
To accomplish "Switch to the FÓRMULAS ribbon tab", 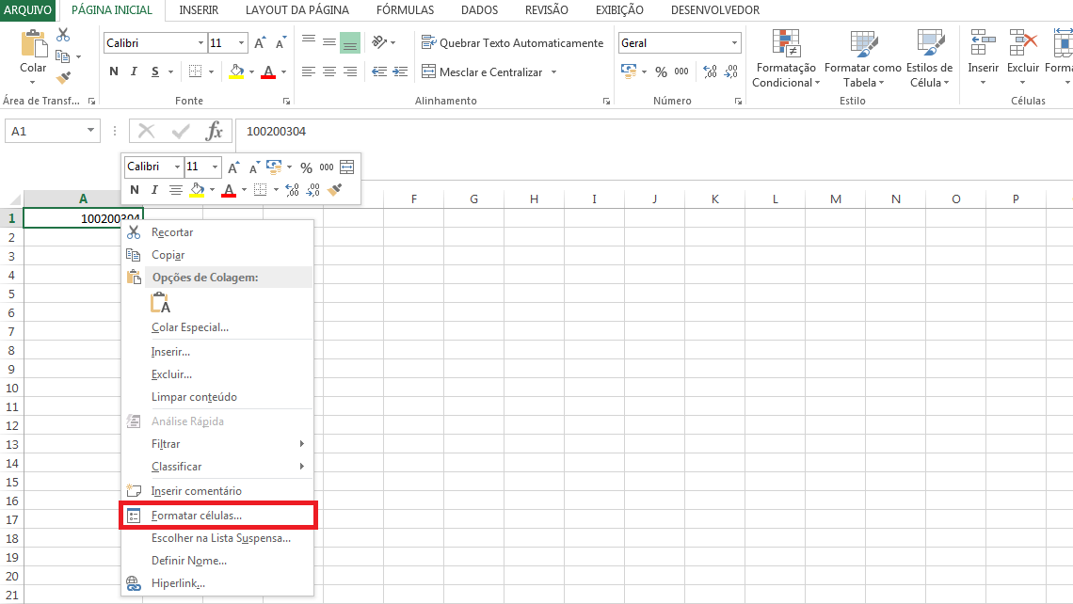I will 405,10.
